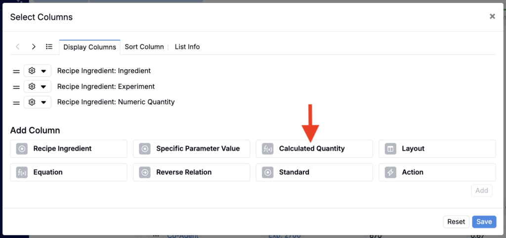The height and width of the screenshot is (238, 506).
Task: Close the Select Columns dialog
Action: [x=492, y=16]
